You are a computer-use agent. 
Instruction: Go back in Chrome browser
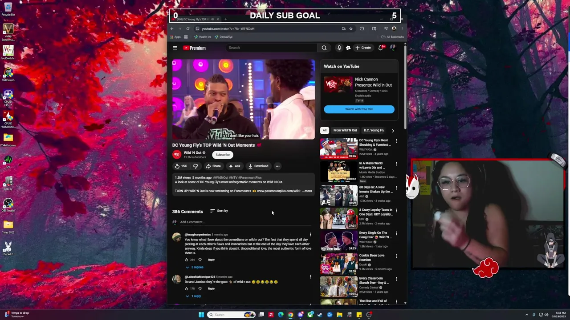coord(172,29)
